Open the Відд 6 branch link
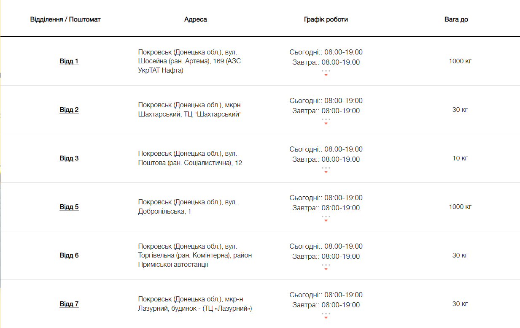The image size is (520, 328). 69,255
